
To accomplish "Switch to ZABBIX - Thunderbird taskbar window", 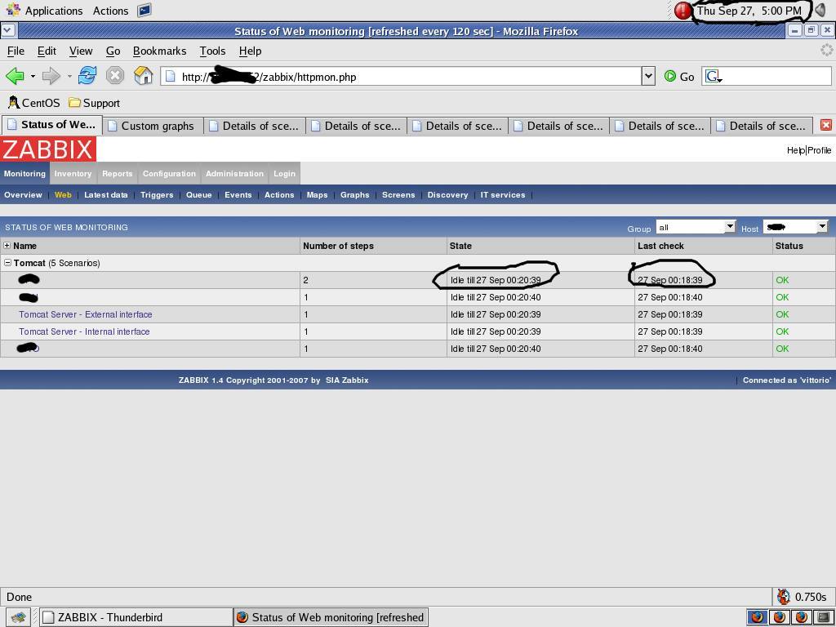I will (136, 617).
